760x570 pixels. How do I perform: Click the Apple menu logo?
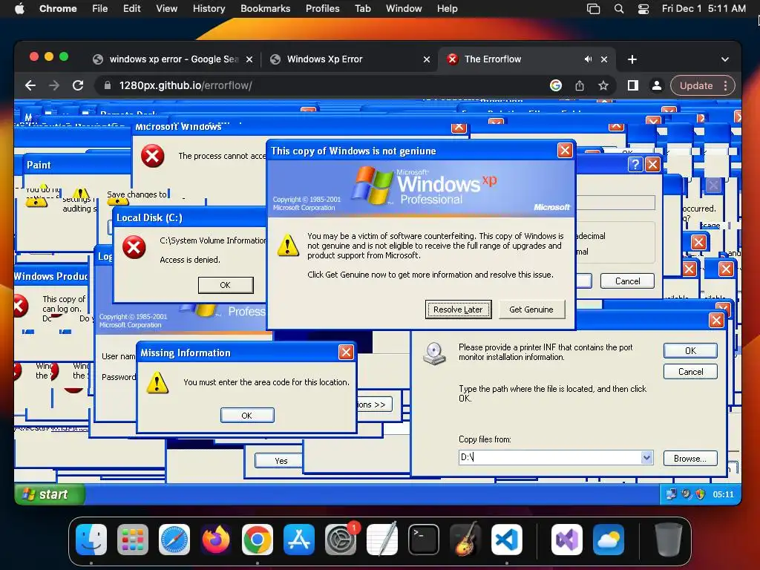pyautogui.click(x=19, y=9)
